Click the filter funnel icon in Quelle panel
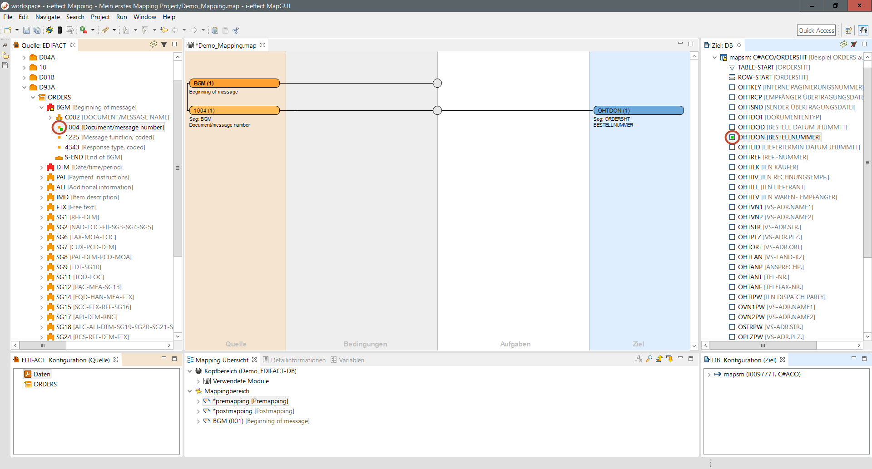Viewport: 872px width, 469px height. (x=164, y=44)
